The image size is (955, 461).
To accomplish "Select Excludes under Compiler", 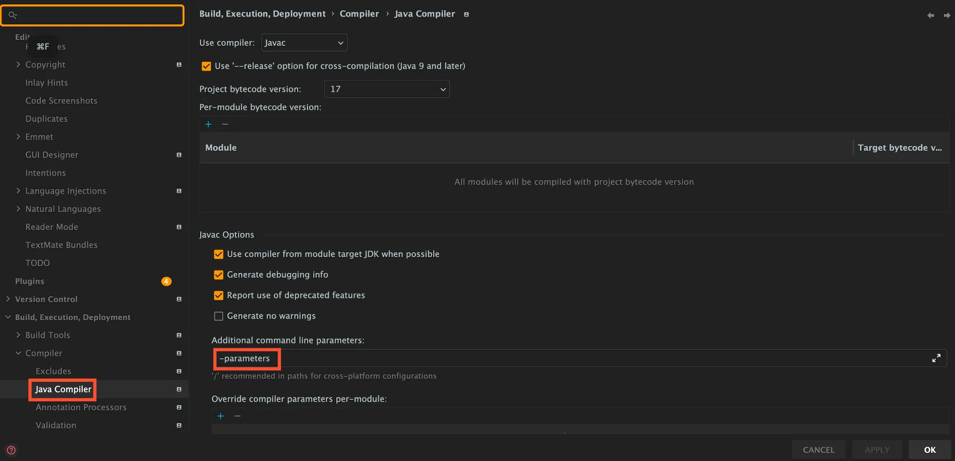I will 54,371.
